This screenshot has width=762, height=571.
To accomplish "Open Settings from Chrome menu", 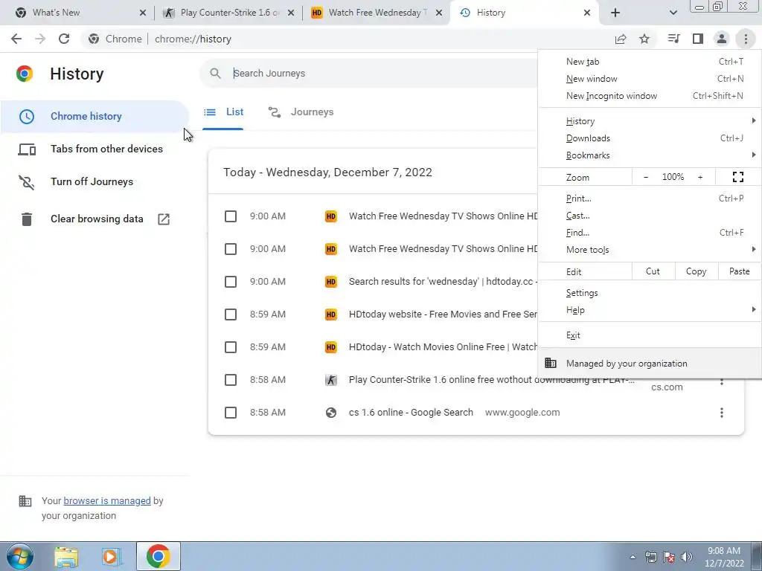I will (650, 293).
